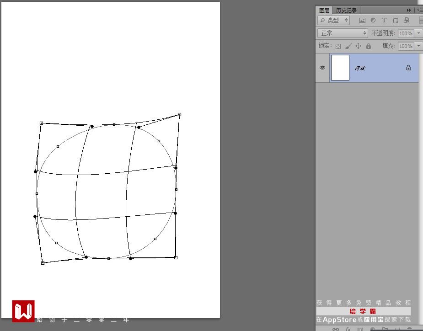Open the 历史记录 tab
Image resolution: width=423 pixels, height=331 pixels.
click(x=346, y=10)
